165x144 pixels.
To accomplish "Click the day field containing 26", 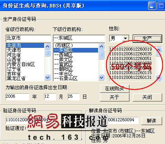I will tap(74, 97).
